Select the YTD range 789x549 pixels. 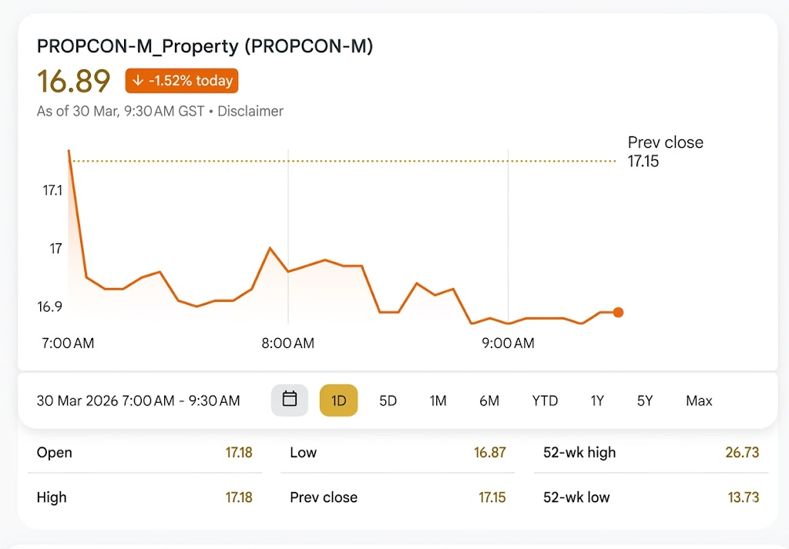click(x=544, y=400)
